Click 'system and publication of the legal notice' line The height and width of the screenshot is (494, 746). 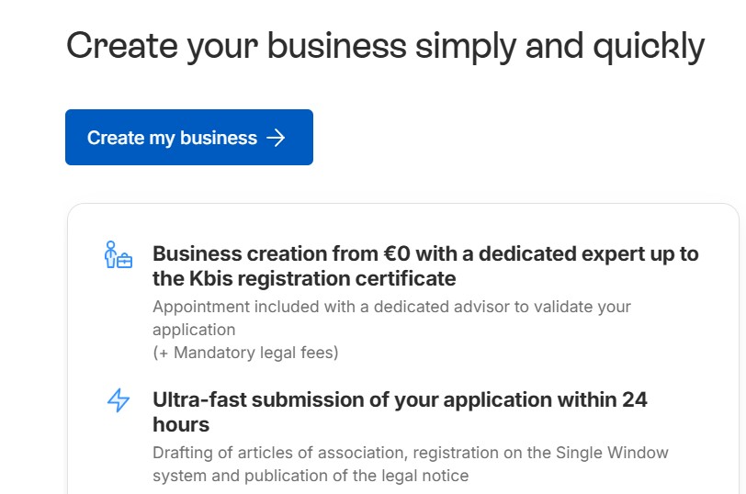point(310,476)
